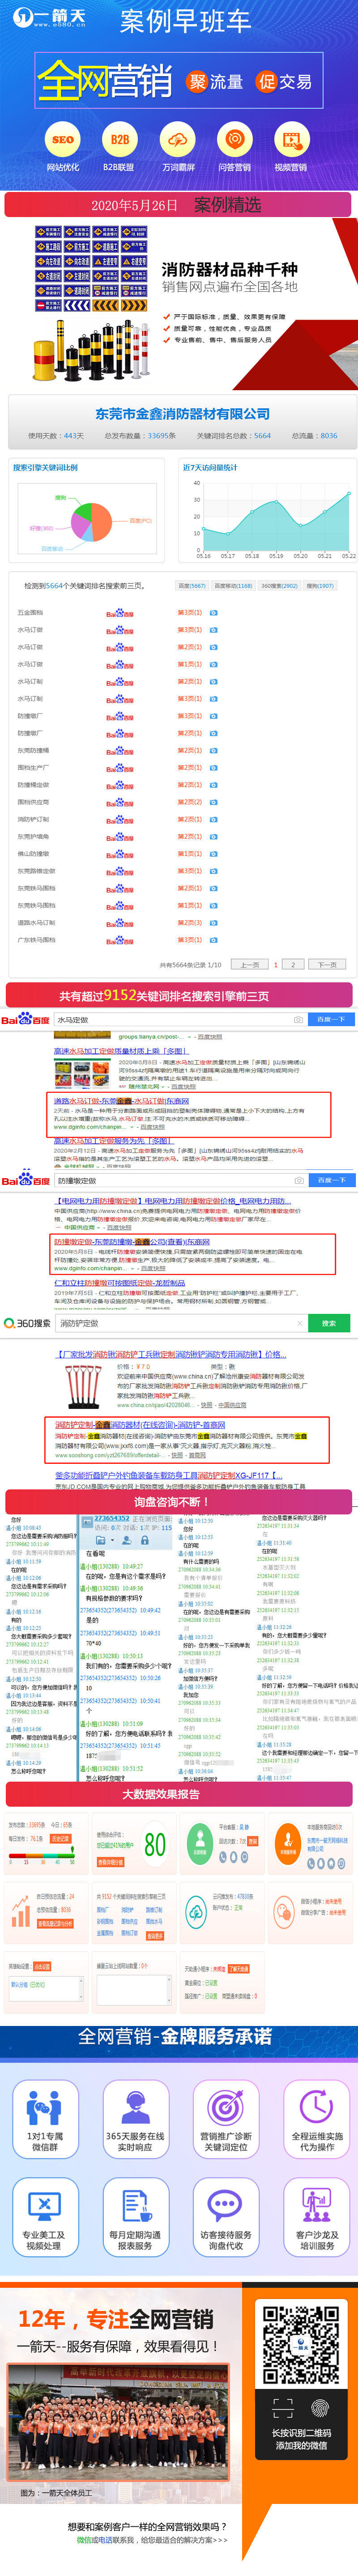
Task: Click the snapshot icon for 东莞防撞桶
Action: tap(213, 750)
